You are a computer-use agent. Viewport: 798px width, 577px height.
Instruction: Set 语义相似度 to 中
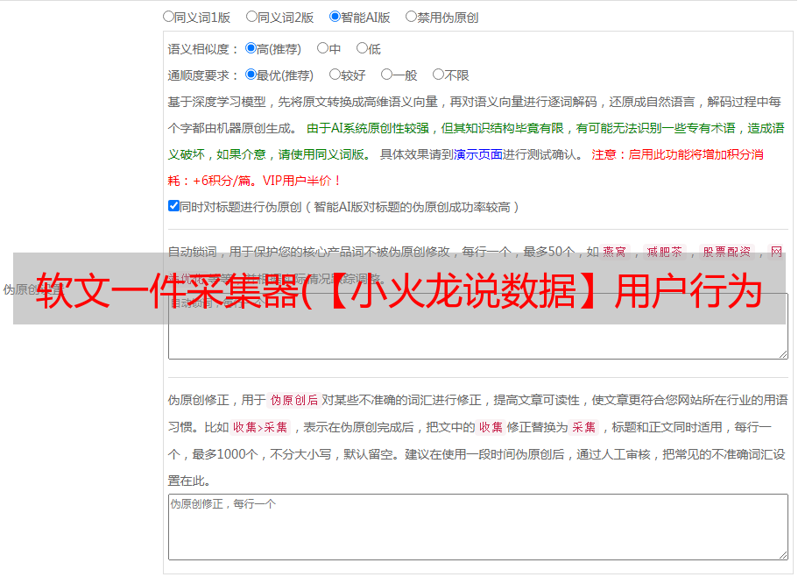(322, 48)
